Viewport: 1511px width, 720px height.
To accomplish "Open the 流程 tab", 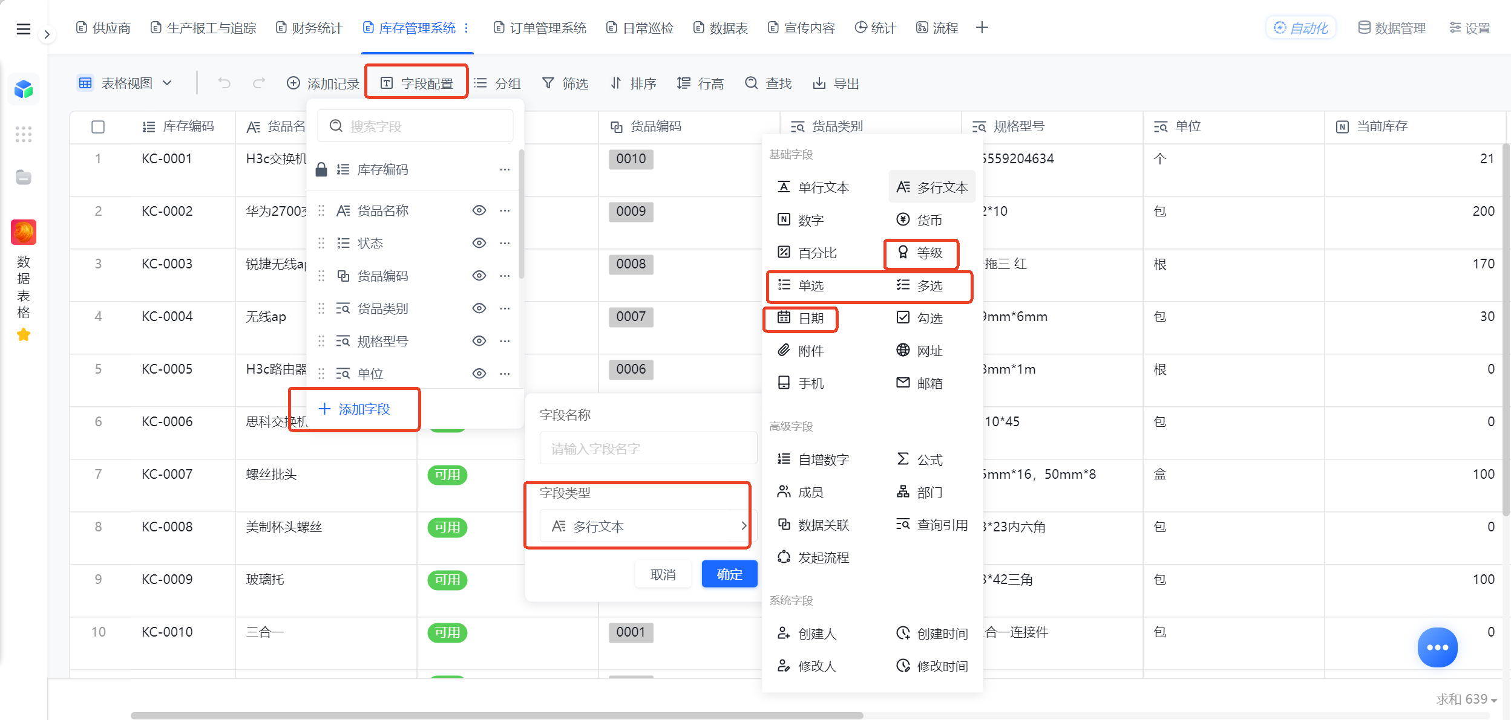I will pos(937,28).
